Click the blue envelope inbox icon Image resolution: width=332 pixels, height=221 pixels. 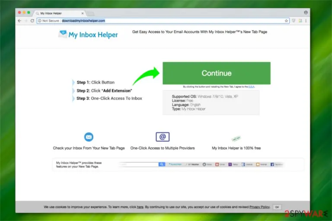[89, 137]
